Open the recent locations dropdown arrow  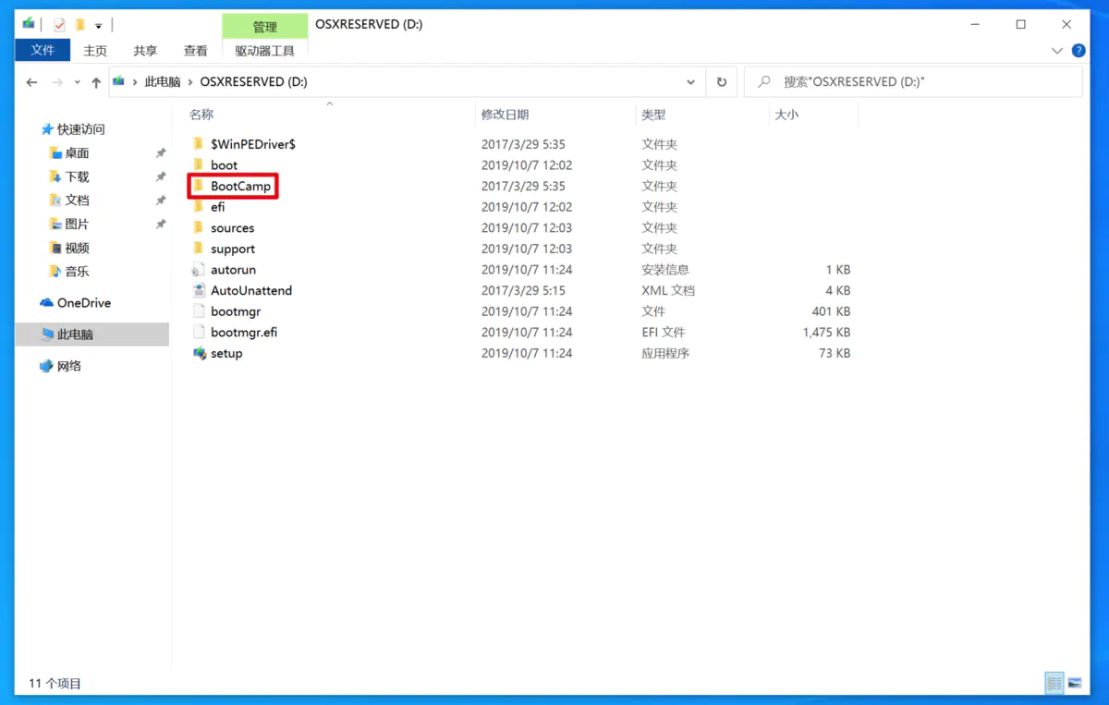tap(77, 82)
